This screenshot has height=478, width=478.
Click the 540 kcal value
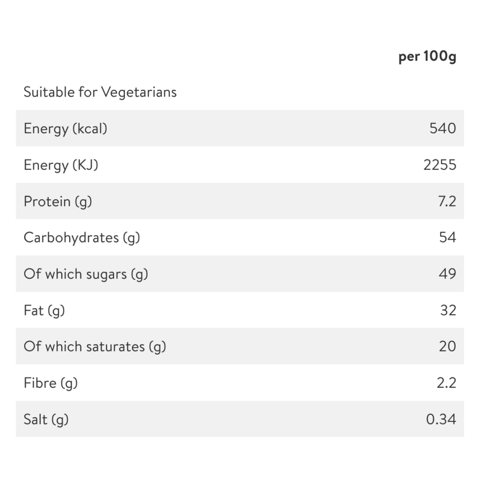pos(443,128)
